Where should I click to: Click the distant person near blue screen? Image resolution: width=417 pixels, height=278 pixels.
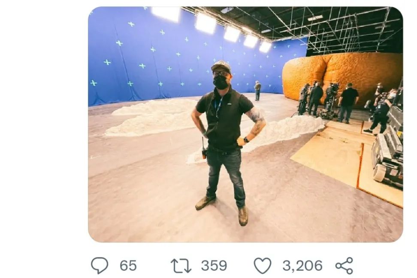coord(257,91)
